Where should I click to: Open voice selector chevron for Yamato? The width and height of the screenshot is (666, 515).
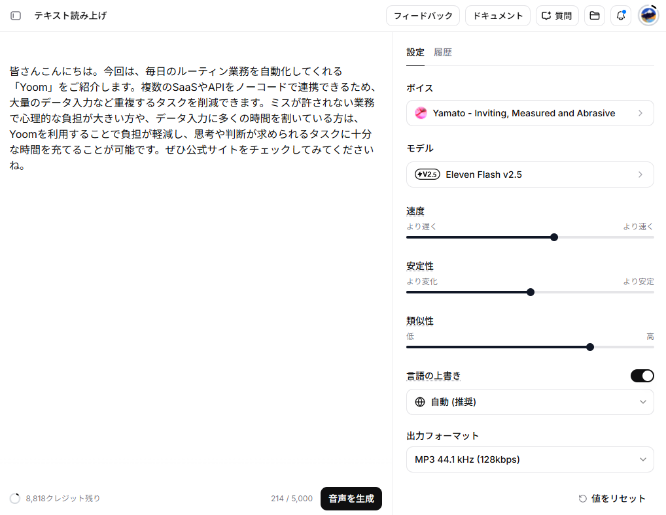point(640,113)
